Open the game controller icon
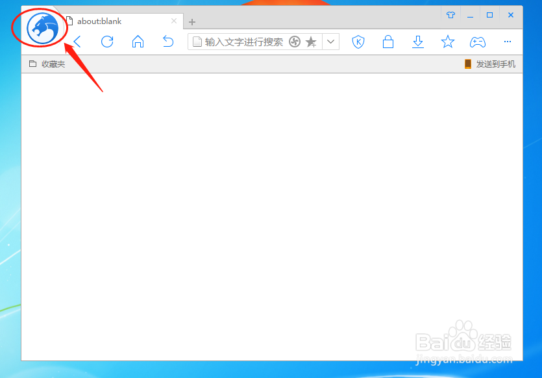This screenshot has width=542, height=378. point(478,42)
